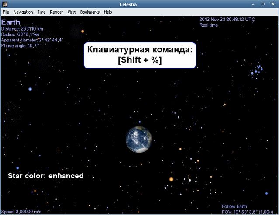Click the 'Follow Earth' status text
Viewport: 279px width, 215px height.
(x=234, y=206)
